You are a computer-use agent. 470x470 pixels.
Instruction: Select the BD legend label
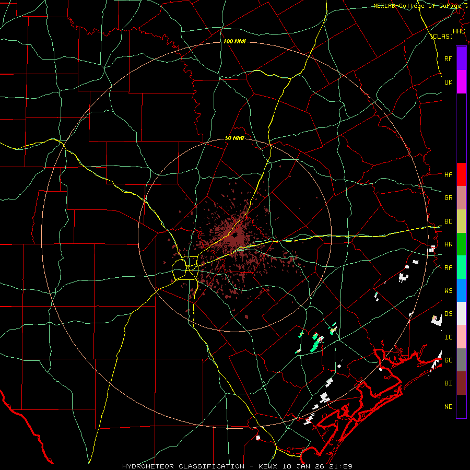[449, 221]
